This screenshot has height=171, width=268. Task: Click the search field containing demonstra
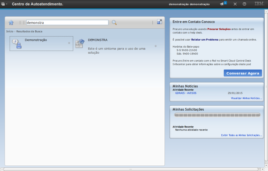(67, 23)
